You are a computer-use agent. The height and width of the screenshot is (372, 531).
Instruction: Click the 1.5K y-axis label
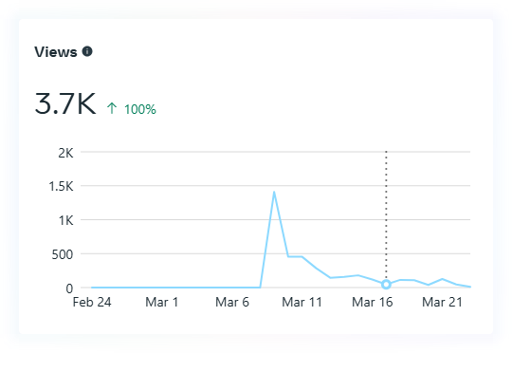pyautogui.click(x=61, y=186)
